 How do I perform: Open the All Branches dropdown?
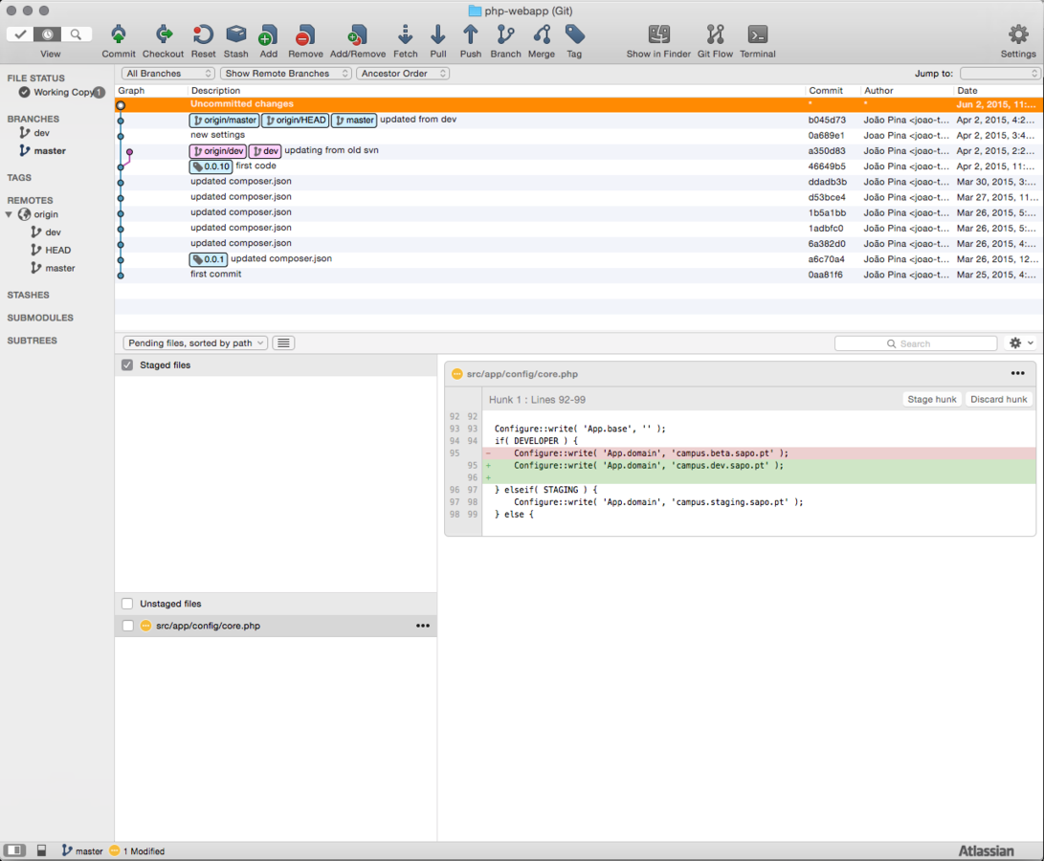(x=167, y=74)
